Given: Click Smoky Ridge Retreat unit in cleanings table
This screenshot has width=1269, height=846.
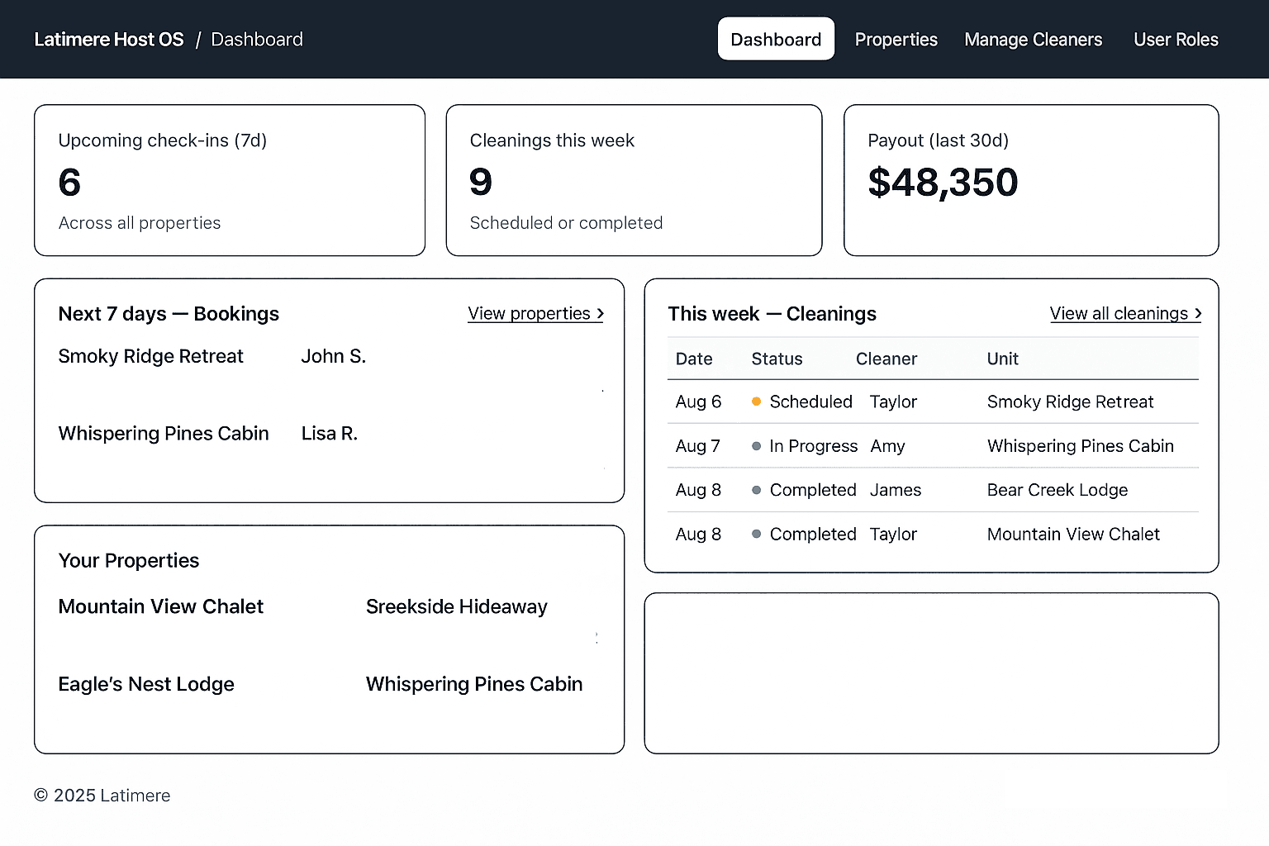Looking at the screenshot, I should click(x=1070, y=402).
